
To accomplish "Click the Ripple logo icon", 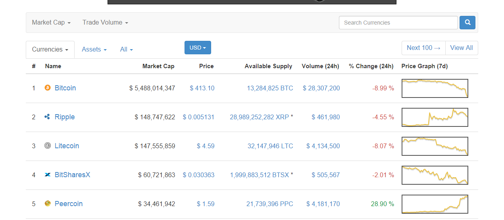I will click(x=48, y=117).
